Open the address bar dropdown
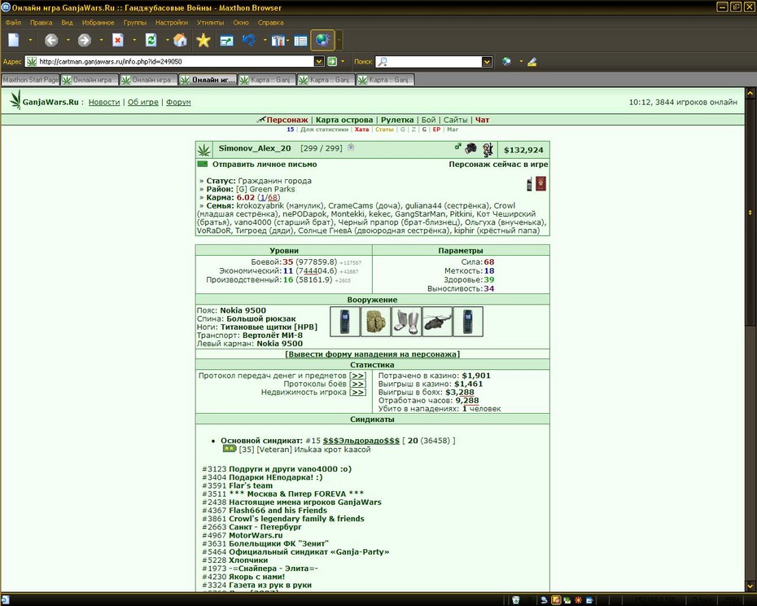 [318, 61]
